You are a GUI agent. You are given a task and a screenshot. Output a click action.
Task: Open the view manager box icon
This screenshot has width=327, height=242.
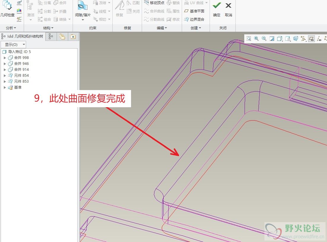point(296,39)
